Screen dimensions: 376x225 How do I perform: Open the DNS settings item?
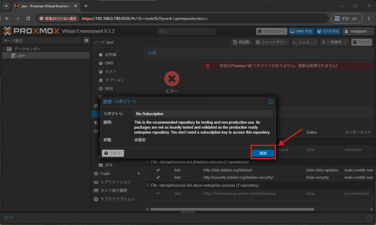(109, 63)
